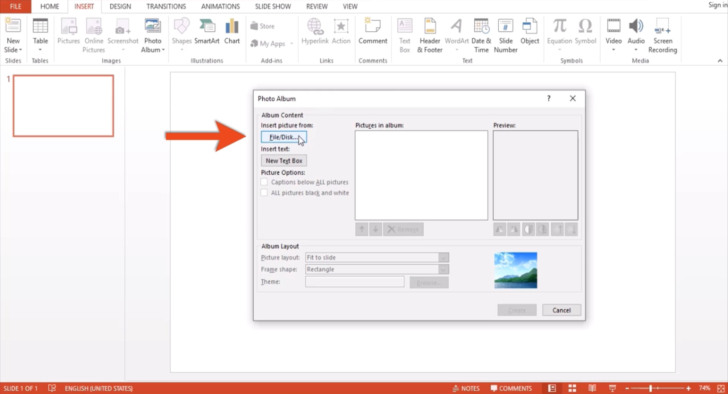The height and width of the screenshot is (394, 728).
Task: Open the Frame shape dropdown
Action: click(443, 269)
